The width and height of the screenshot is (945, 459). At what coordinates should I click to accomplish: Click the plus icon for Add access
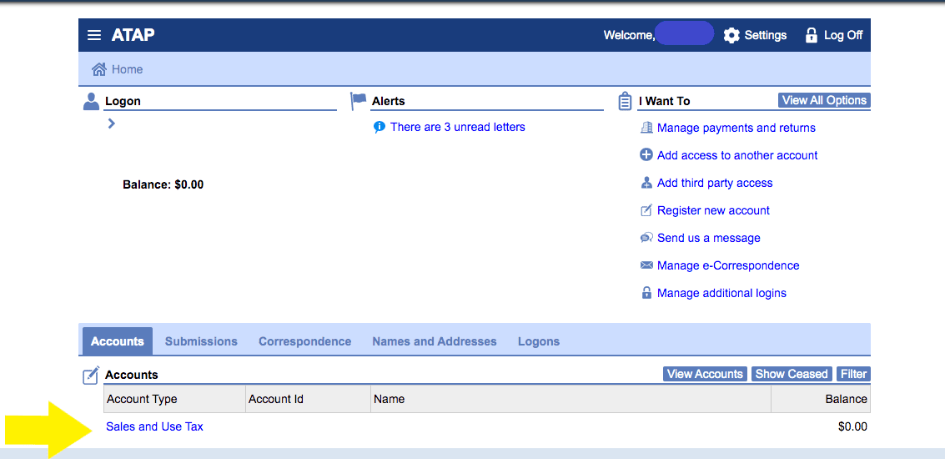coord(646,155)
